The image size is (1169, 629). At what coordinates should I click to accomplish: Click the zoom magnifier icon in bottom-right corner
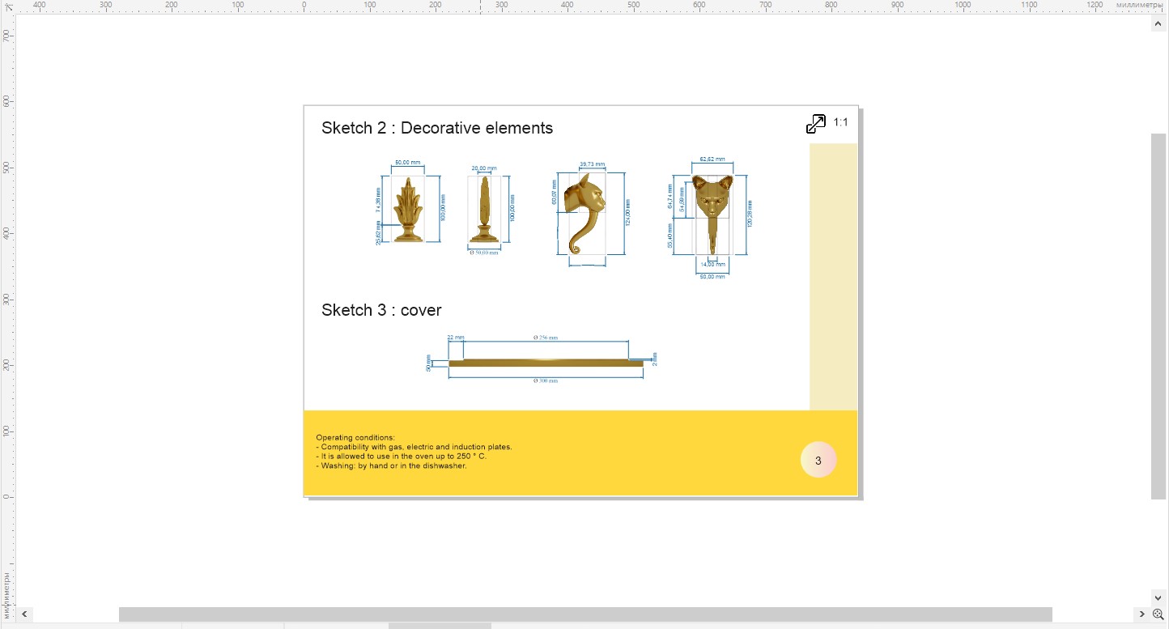[1158, 615]
